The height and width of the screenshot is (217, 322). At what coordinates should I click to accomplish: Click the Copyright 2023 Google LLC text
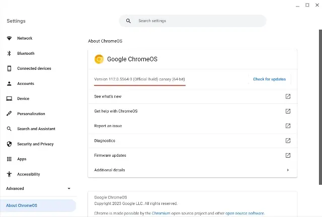coord(136,203)
